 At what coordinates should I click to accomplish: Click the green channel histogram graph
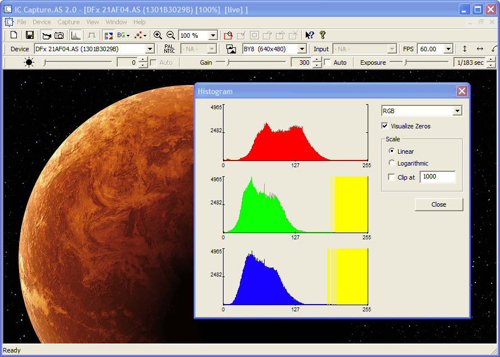point(296,204)
